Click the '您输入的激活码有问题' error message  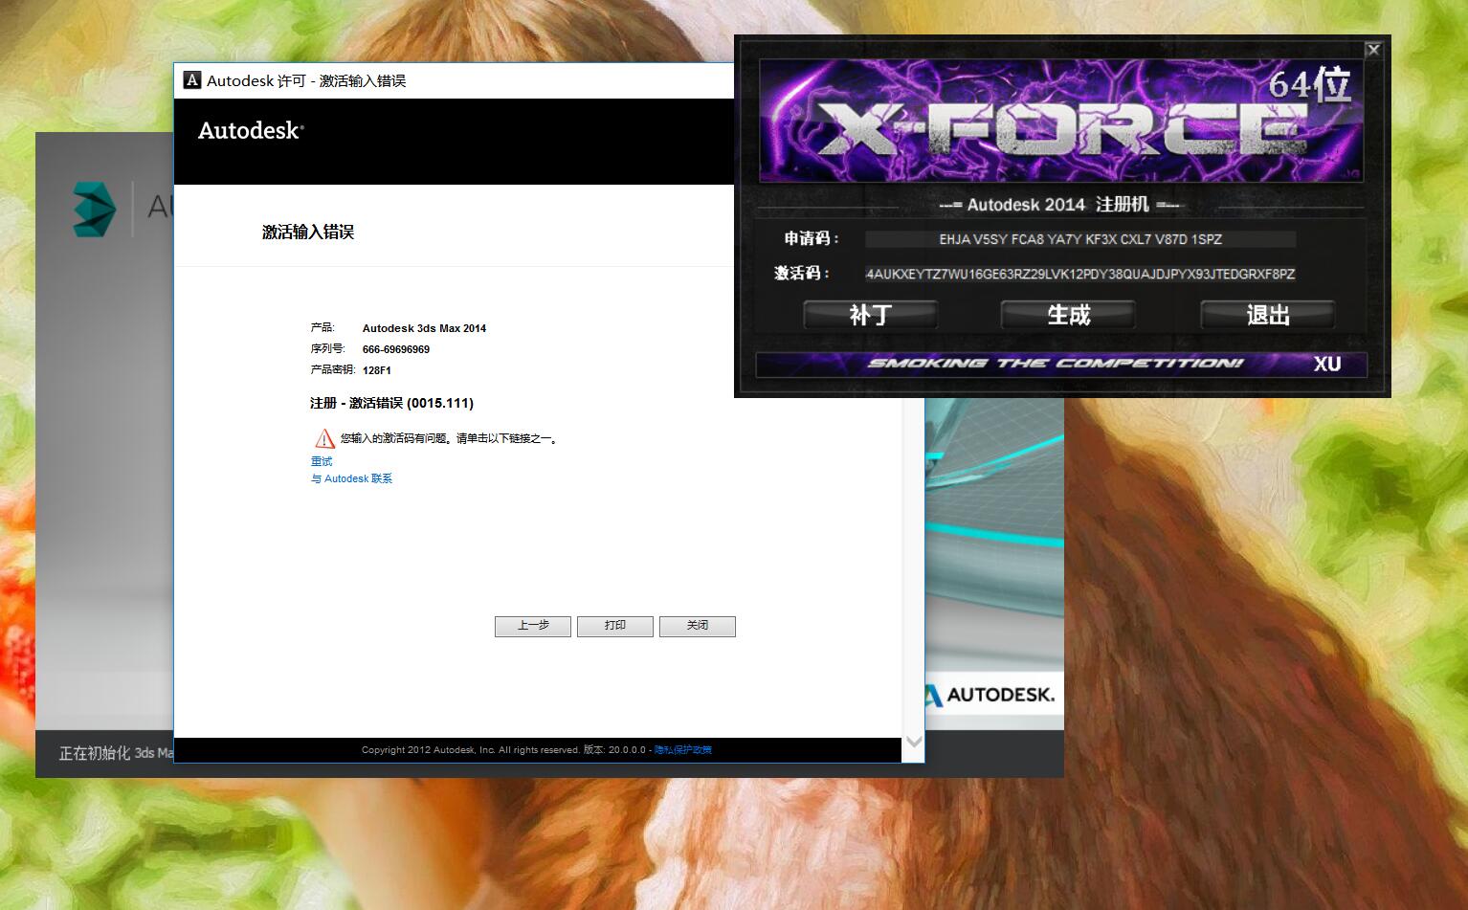449,438
